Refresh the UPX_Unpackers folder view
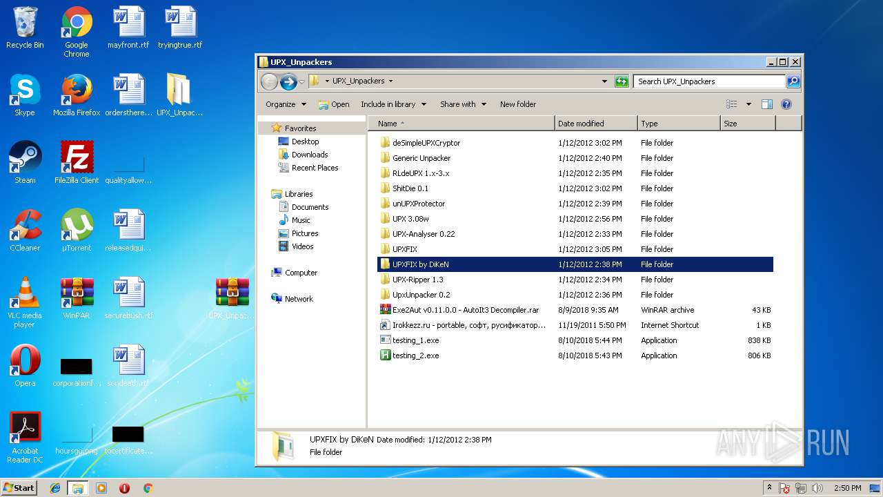 (622, 81)
